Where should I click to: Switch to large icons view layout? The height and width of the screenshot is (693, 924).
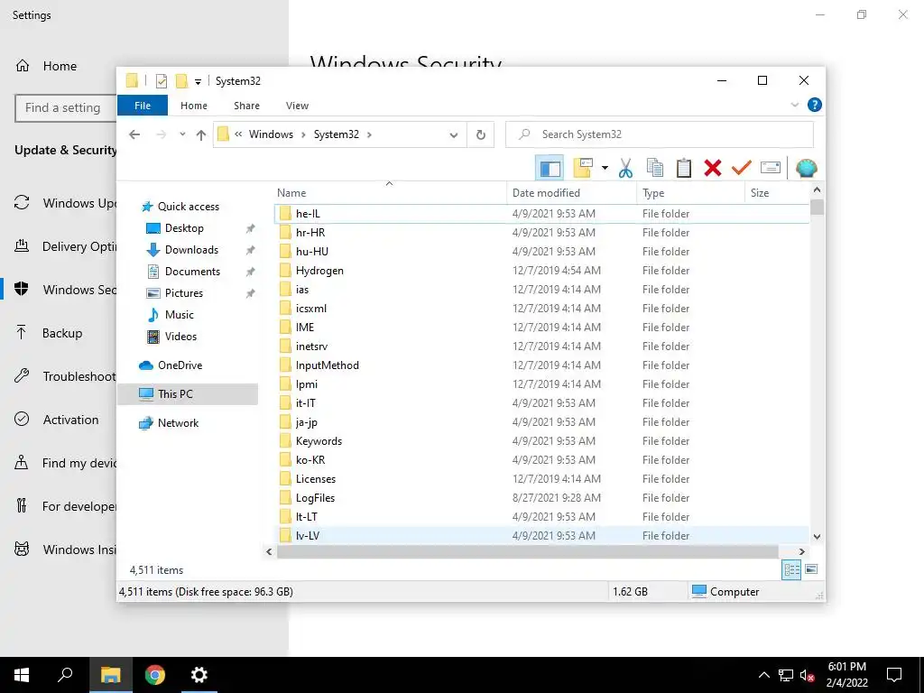click(x=811, y=569)
